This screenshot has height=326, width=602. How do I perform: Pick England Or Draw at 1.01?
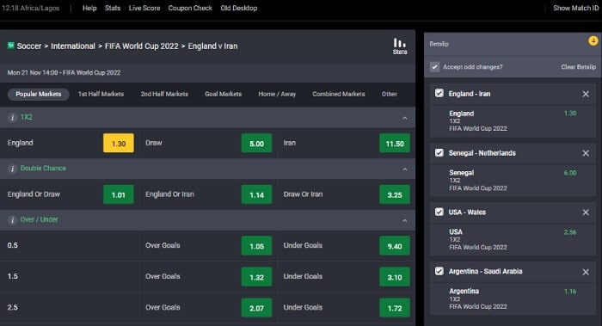119,194
